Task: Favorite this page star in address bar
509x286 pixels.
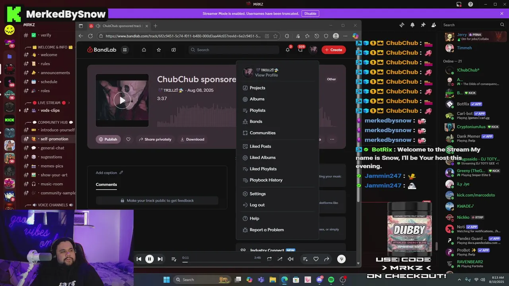Action: (275, 36)
